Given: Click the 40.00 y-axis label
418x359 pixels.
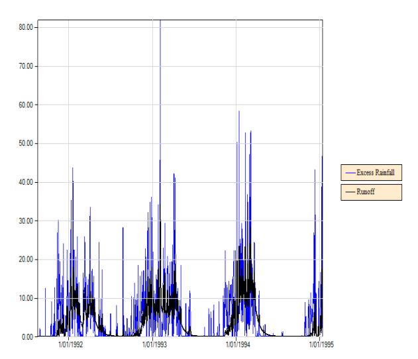Looking at the screenshot, I should pos(26,182).
